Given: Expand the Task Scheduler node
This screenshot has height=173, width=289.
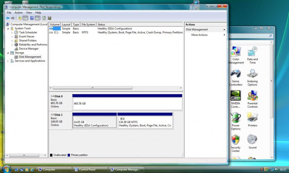Looking at the screenshot, I should [x=12, y=33].
